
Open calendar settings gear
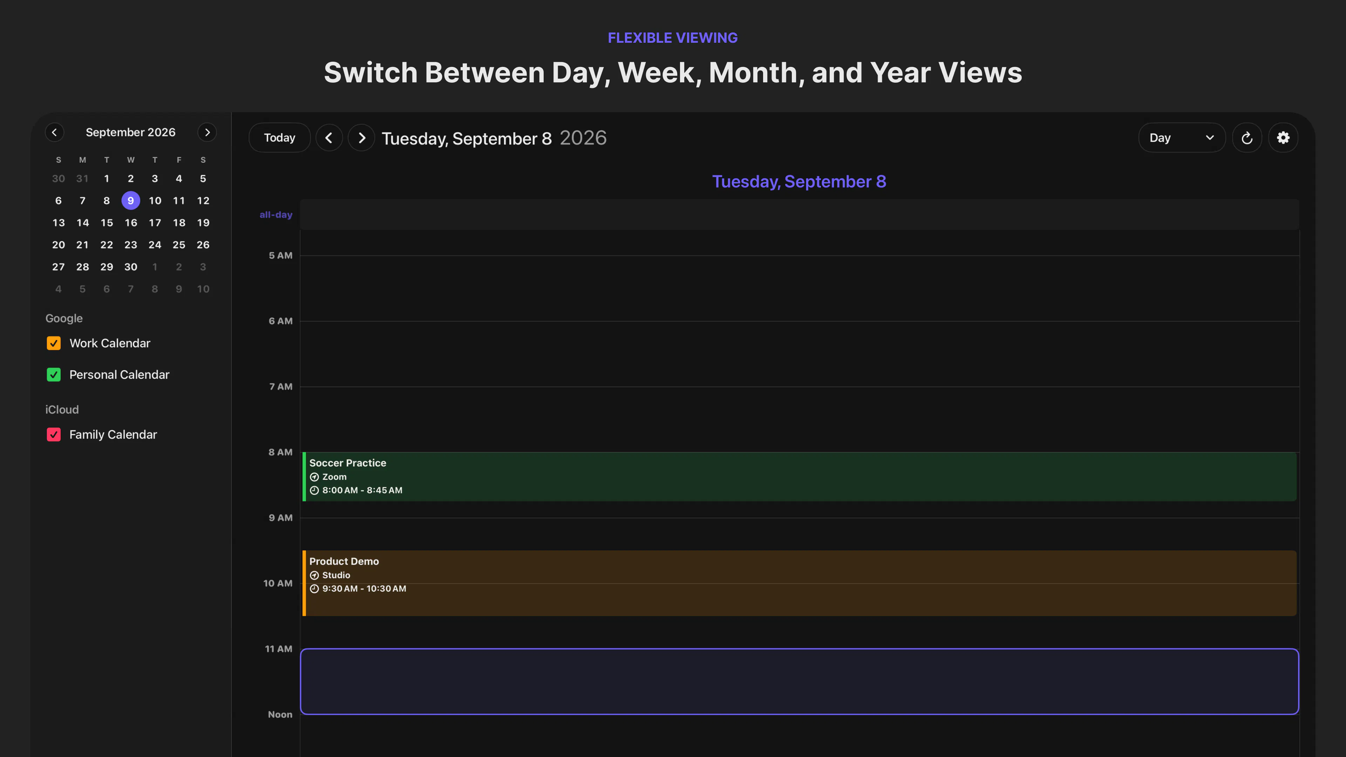[1283, 138]
